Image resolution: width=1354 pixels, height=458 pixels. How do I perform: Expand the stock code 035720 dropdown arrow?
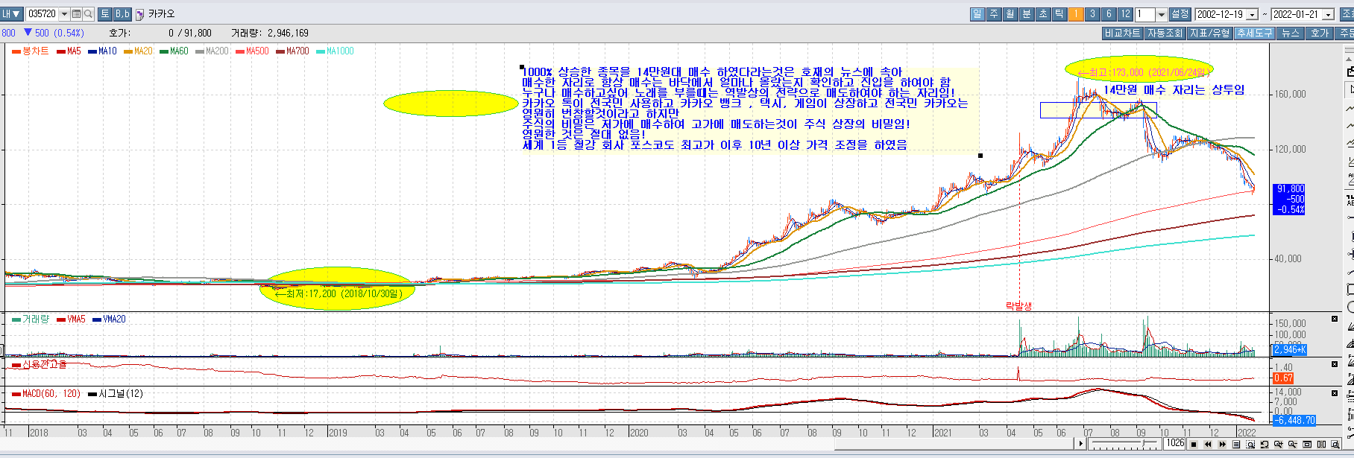[63, 14]
